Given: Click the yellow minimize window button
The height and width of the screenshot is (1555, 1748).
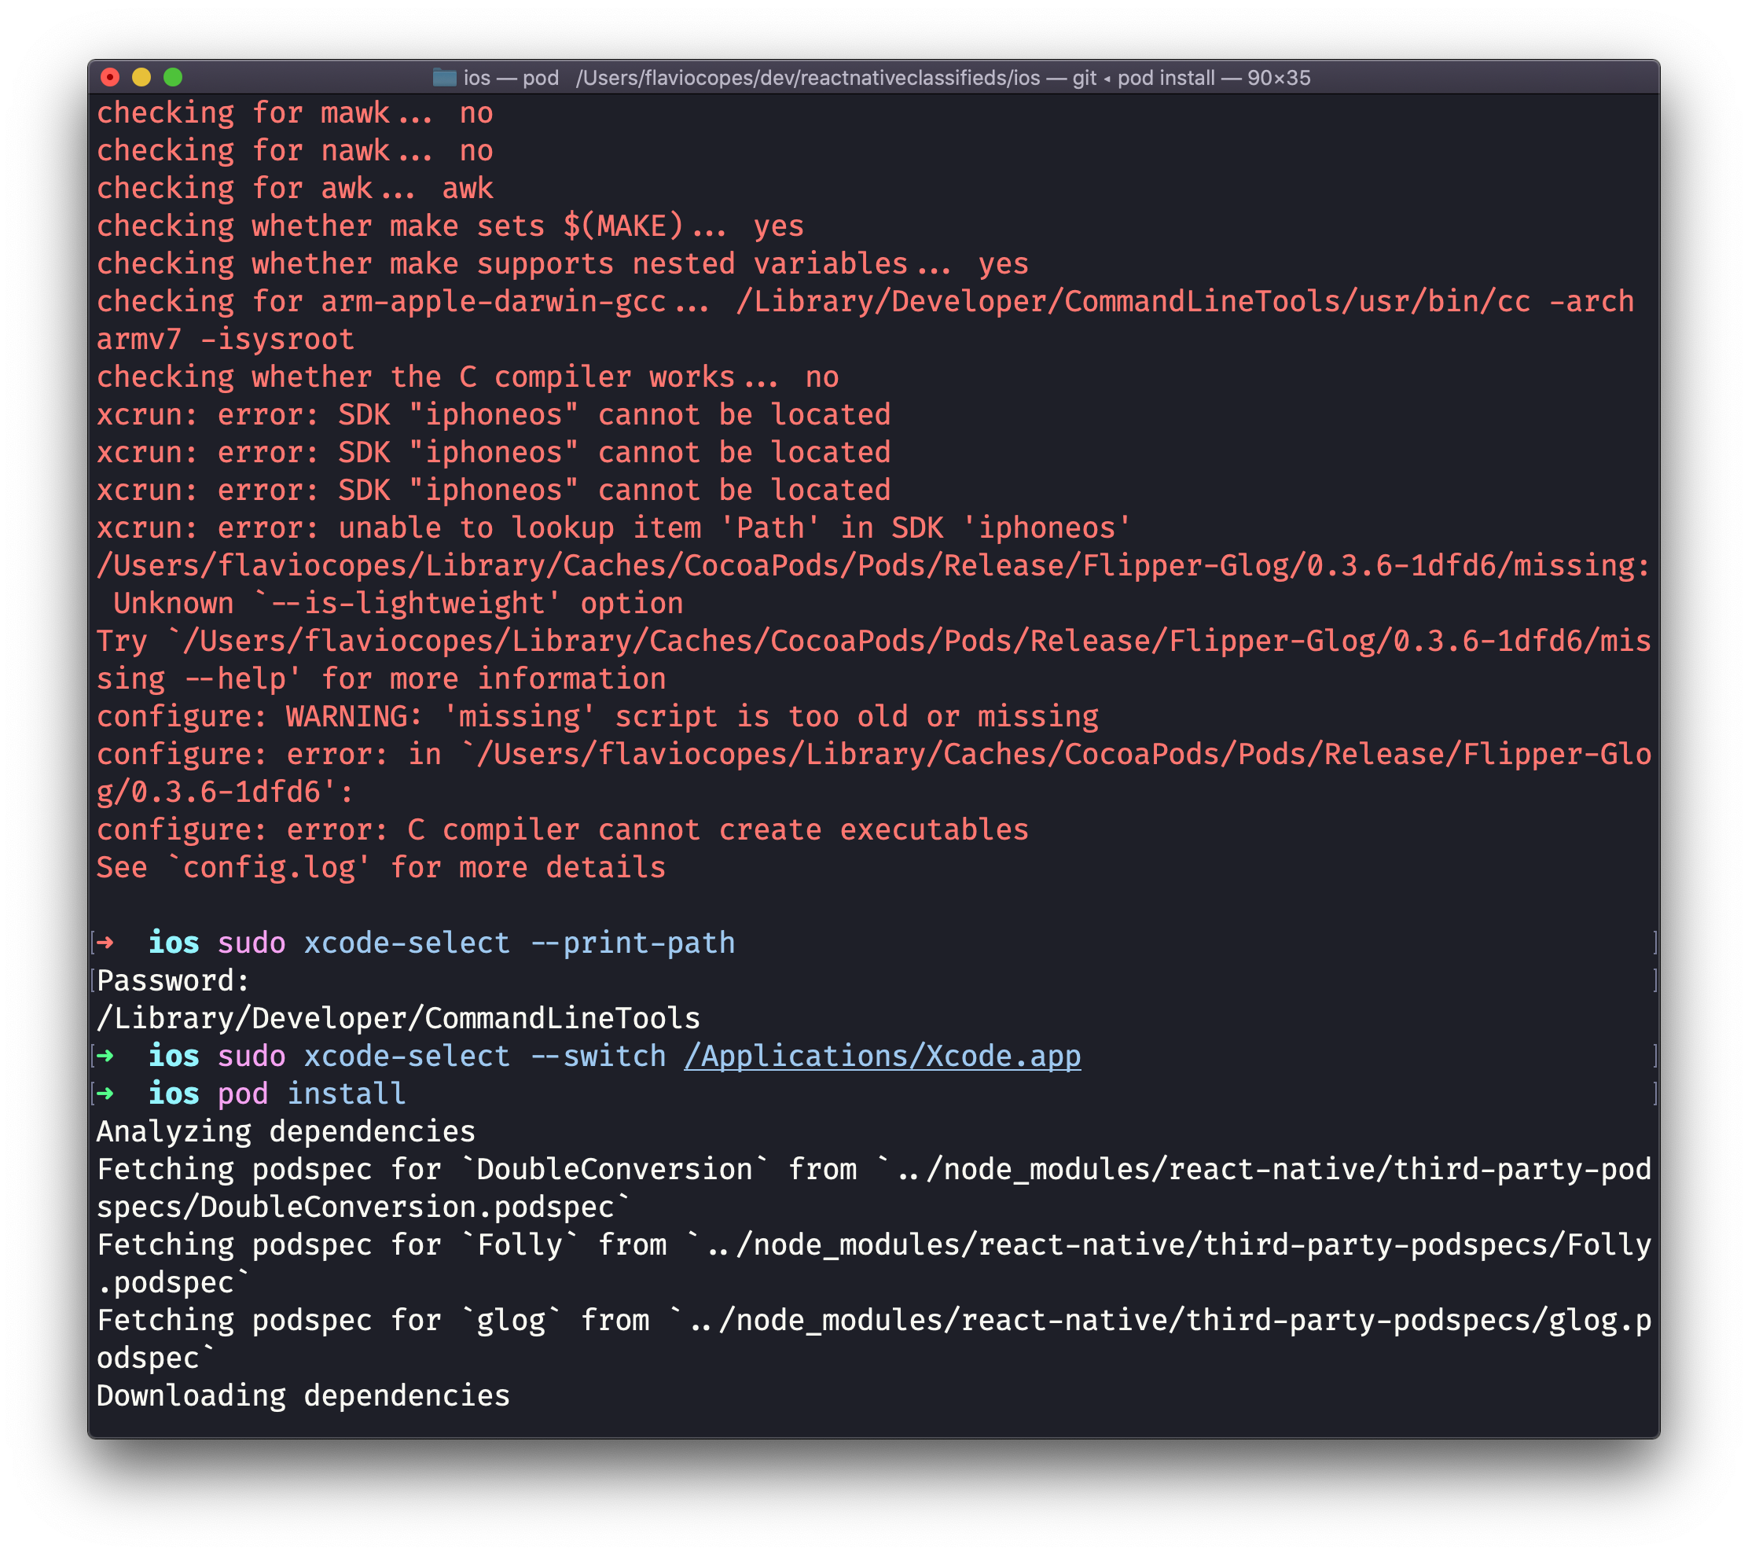Looking at the screenshot, I should 142,78.
